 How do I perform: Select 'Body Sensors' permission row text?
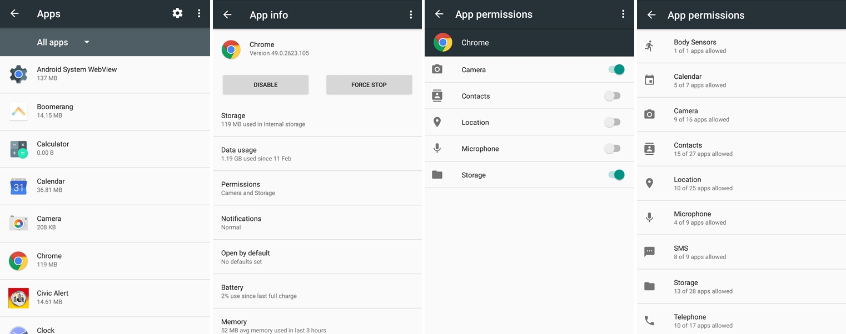[695, 42]
